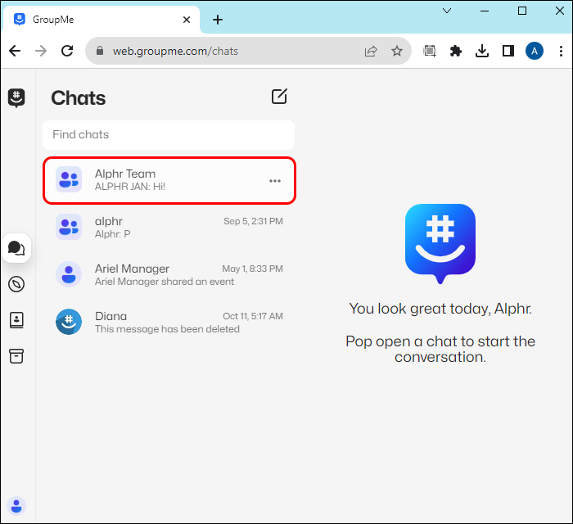Viewport: 573px width, 524px height.
Task: Open the profile avatar at sidebar bottom
Action: click(16, 506)
